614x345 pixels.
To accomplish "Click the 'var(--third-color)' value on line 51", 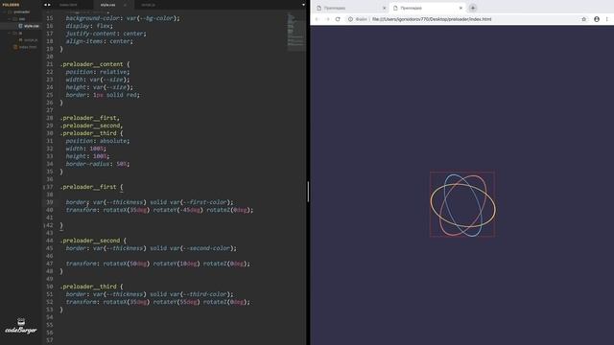I will coord(200,294).
